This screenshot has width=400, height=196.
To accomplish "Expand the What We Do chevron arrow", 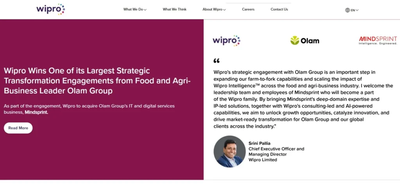I will coord(145,10).
